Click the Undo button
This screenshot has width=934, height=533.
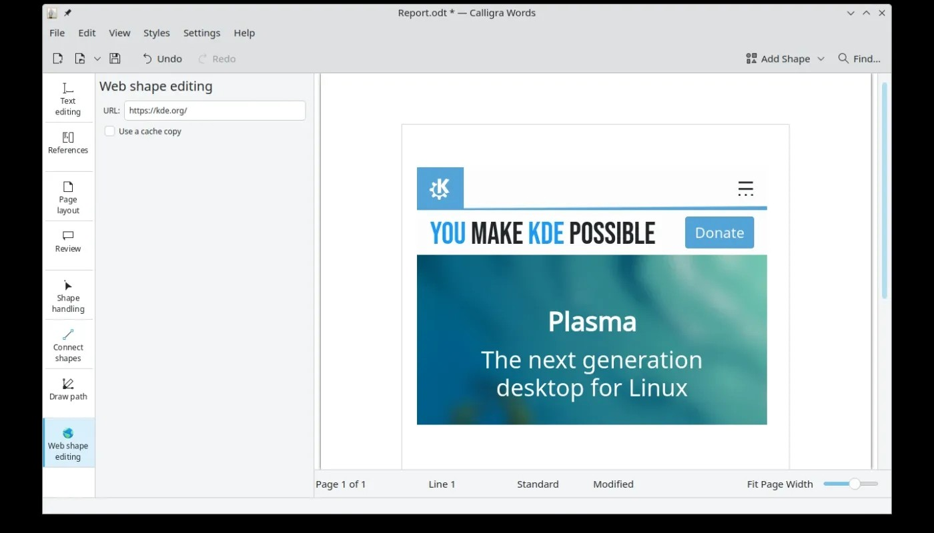[162, 59]
